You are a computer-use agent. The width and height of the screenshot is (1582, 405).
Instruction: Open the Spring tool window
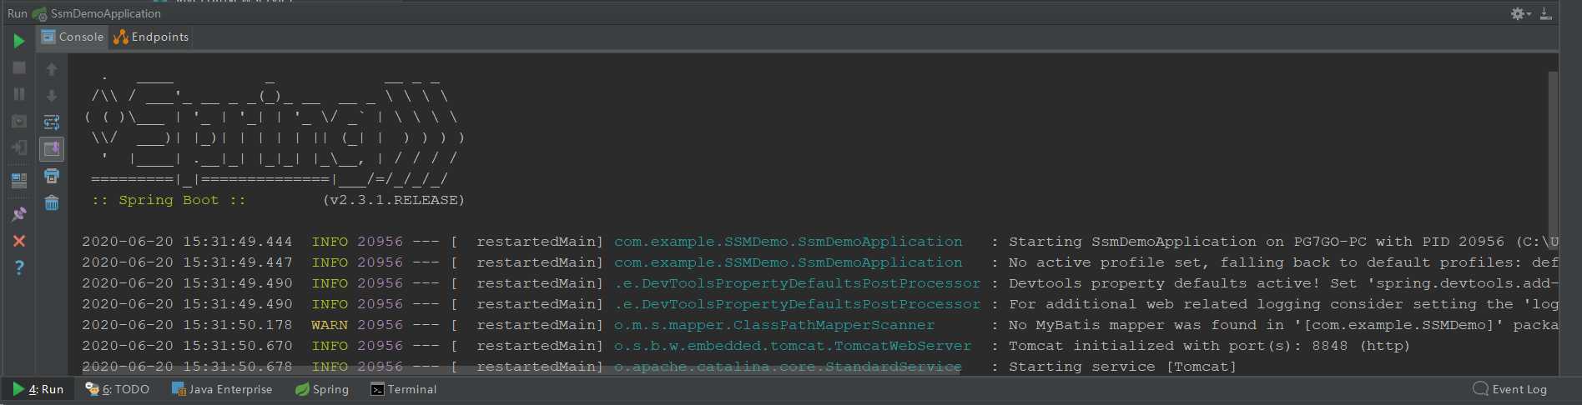click(322, 389)
